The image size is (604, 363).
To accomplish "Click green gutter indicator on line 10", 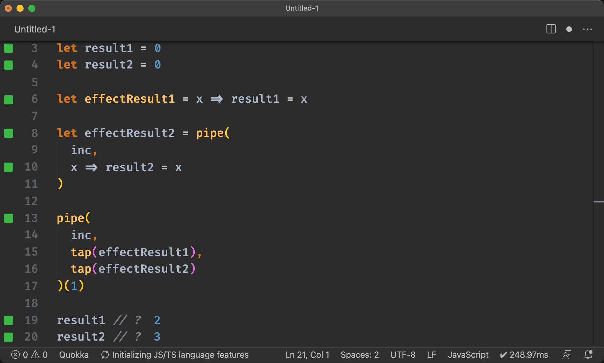I will click(x=9, y=167).
